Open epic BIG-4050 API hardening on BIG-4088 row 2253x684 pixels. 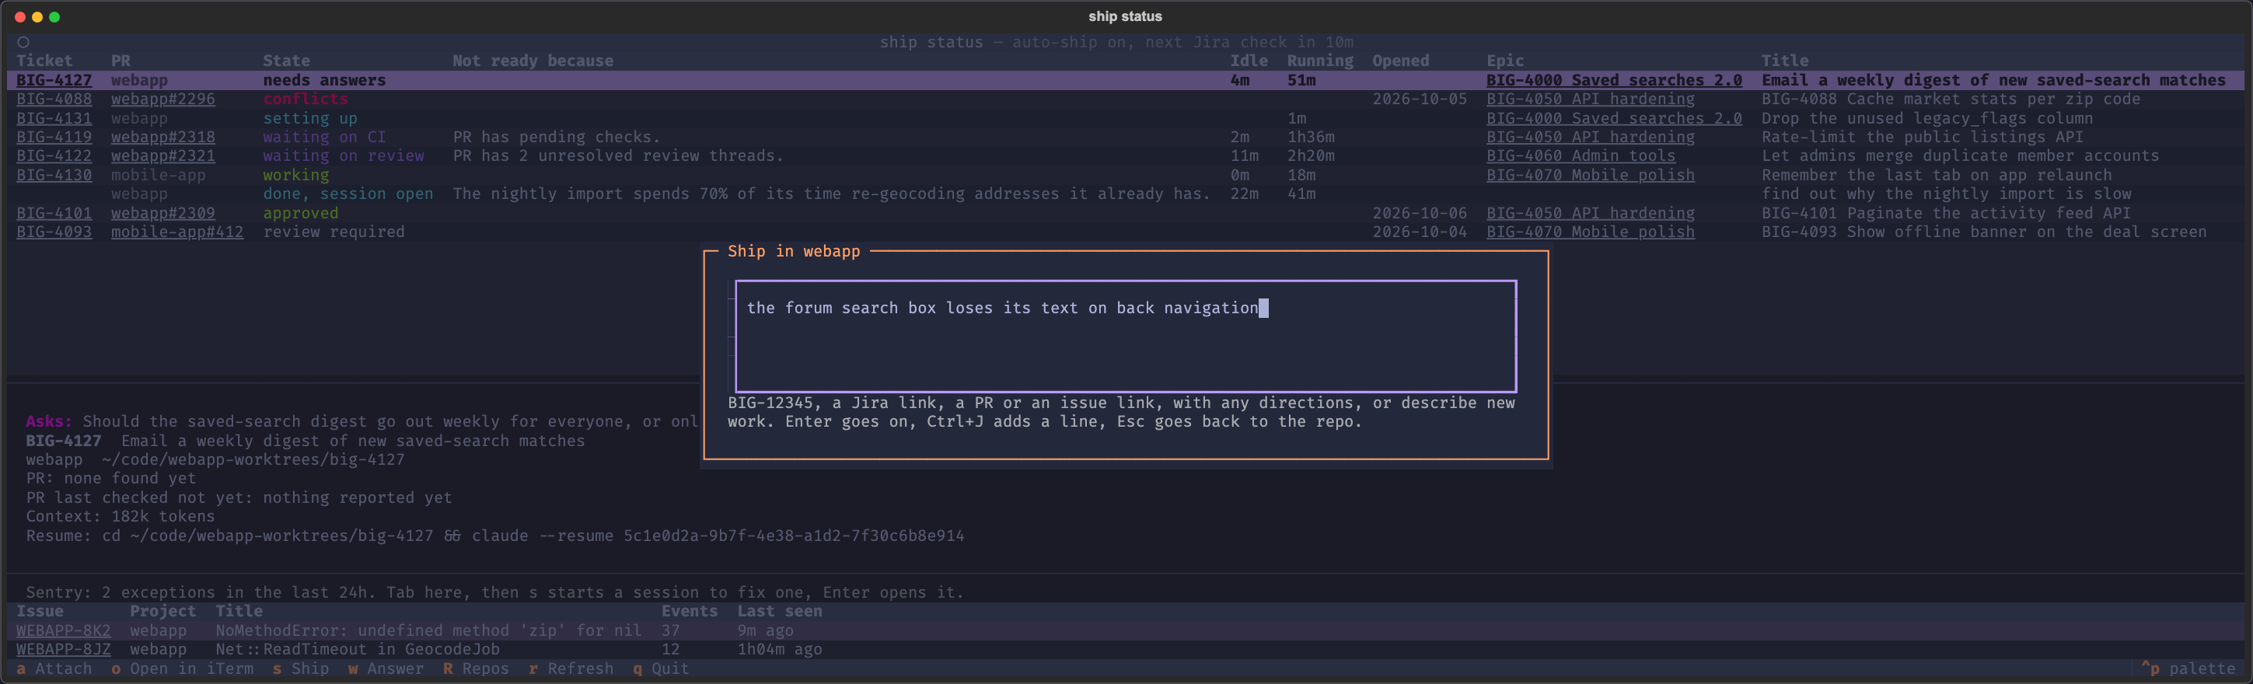click(1591, 99)
